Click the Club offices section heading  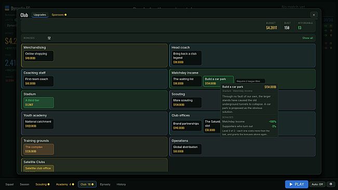pyautogui.click(x=181, y=115)
